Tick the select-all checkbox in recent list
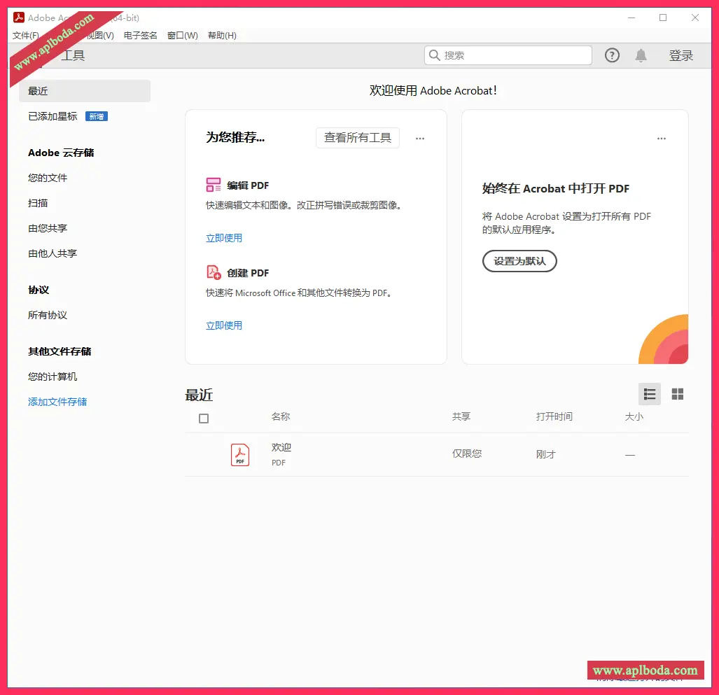Screen dimensions: 719x695 204,419
